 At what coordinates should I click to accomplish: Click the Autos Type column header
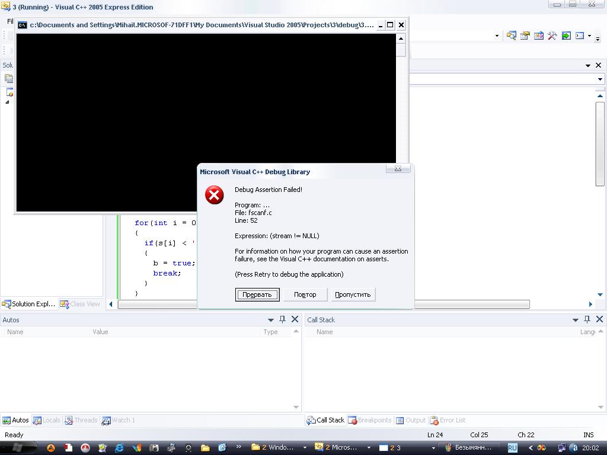(276, 332)
